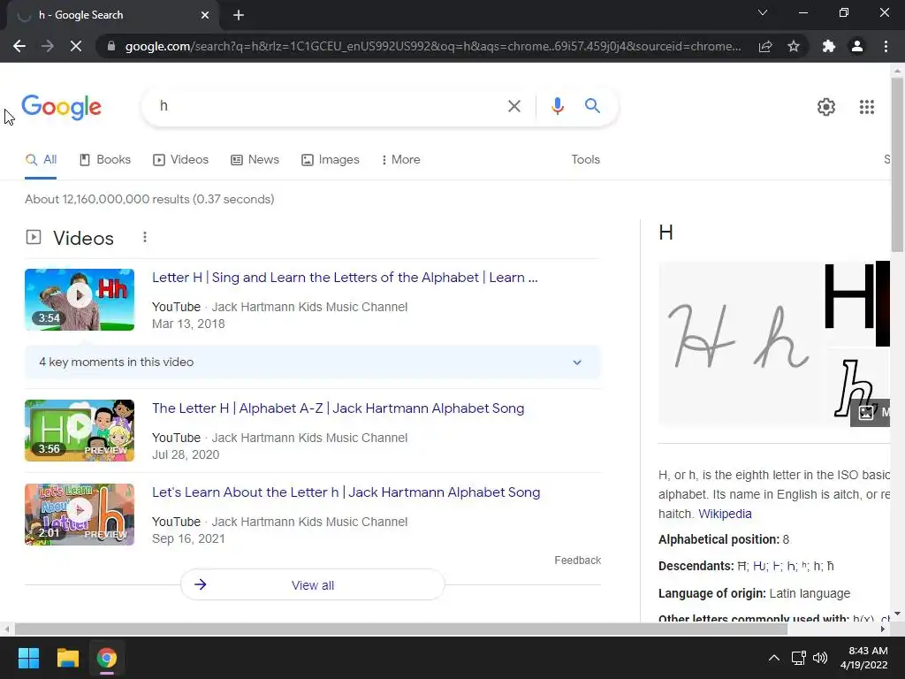Click the cursive H h image
The image size is (905, 679).
pos(740,344)
